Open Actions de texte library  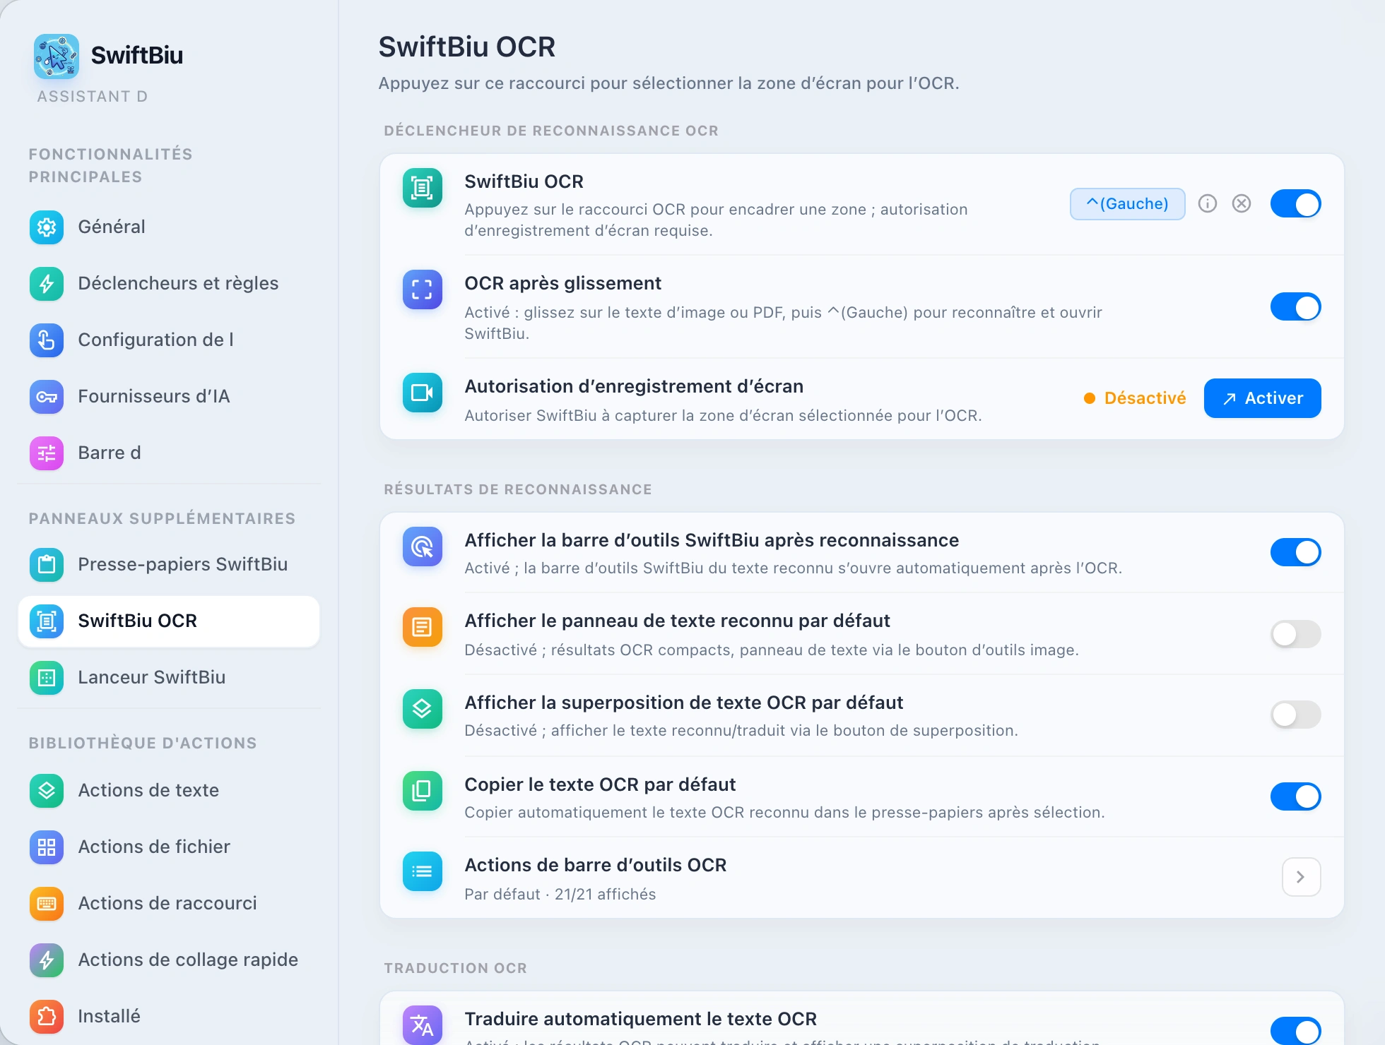(169, 790)
